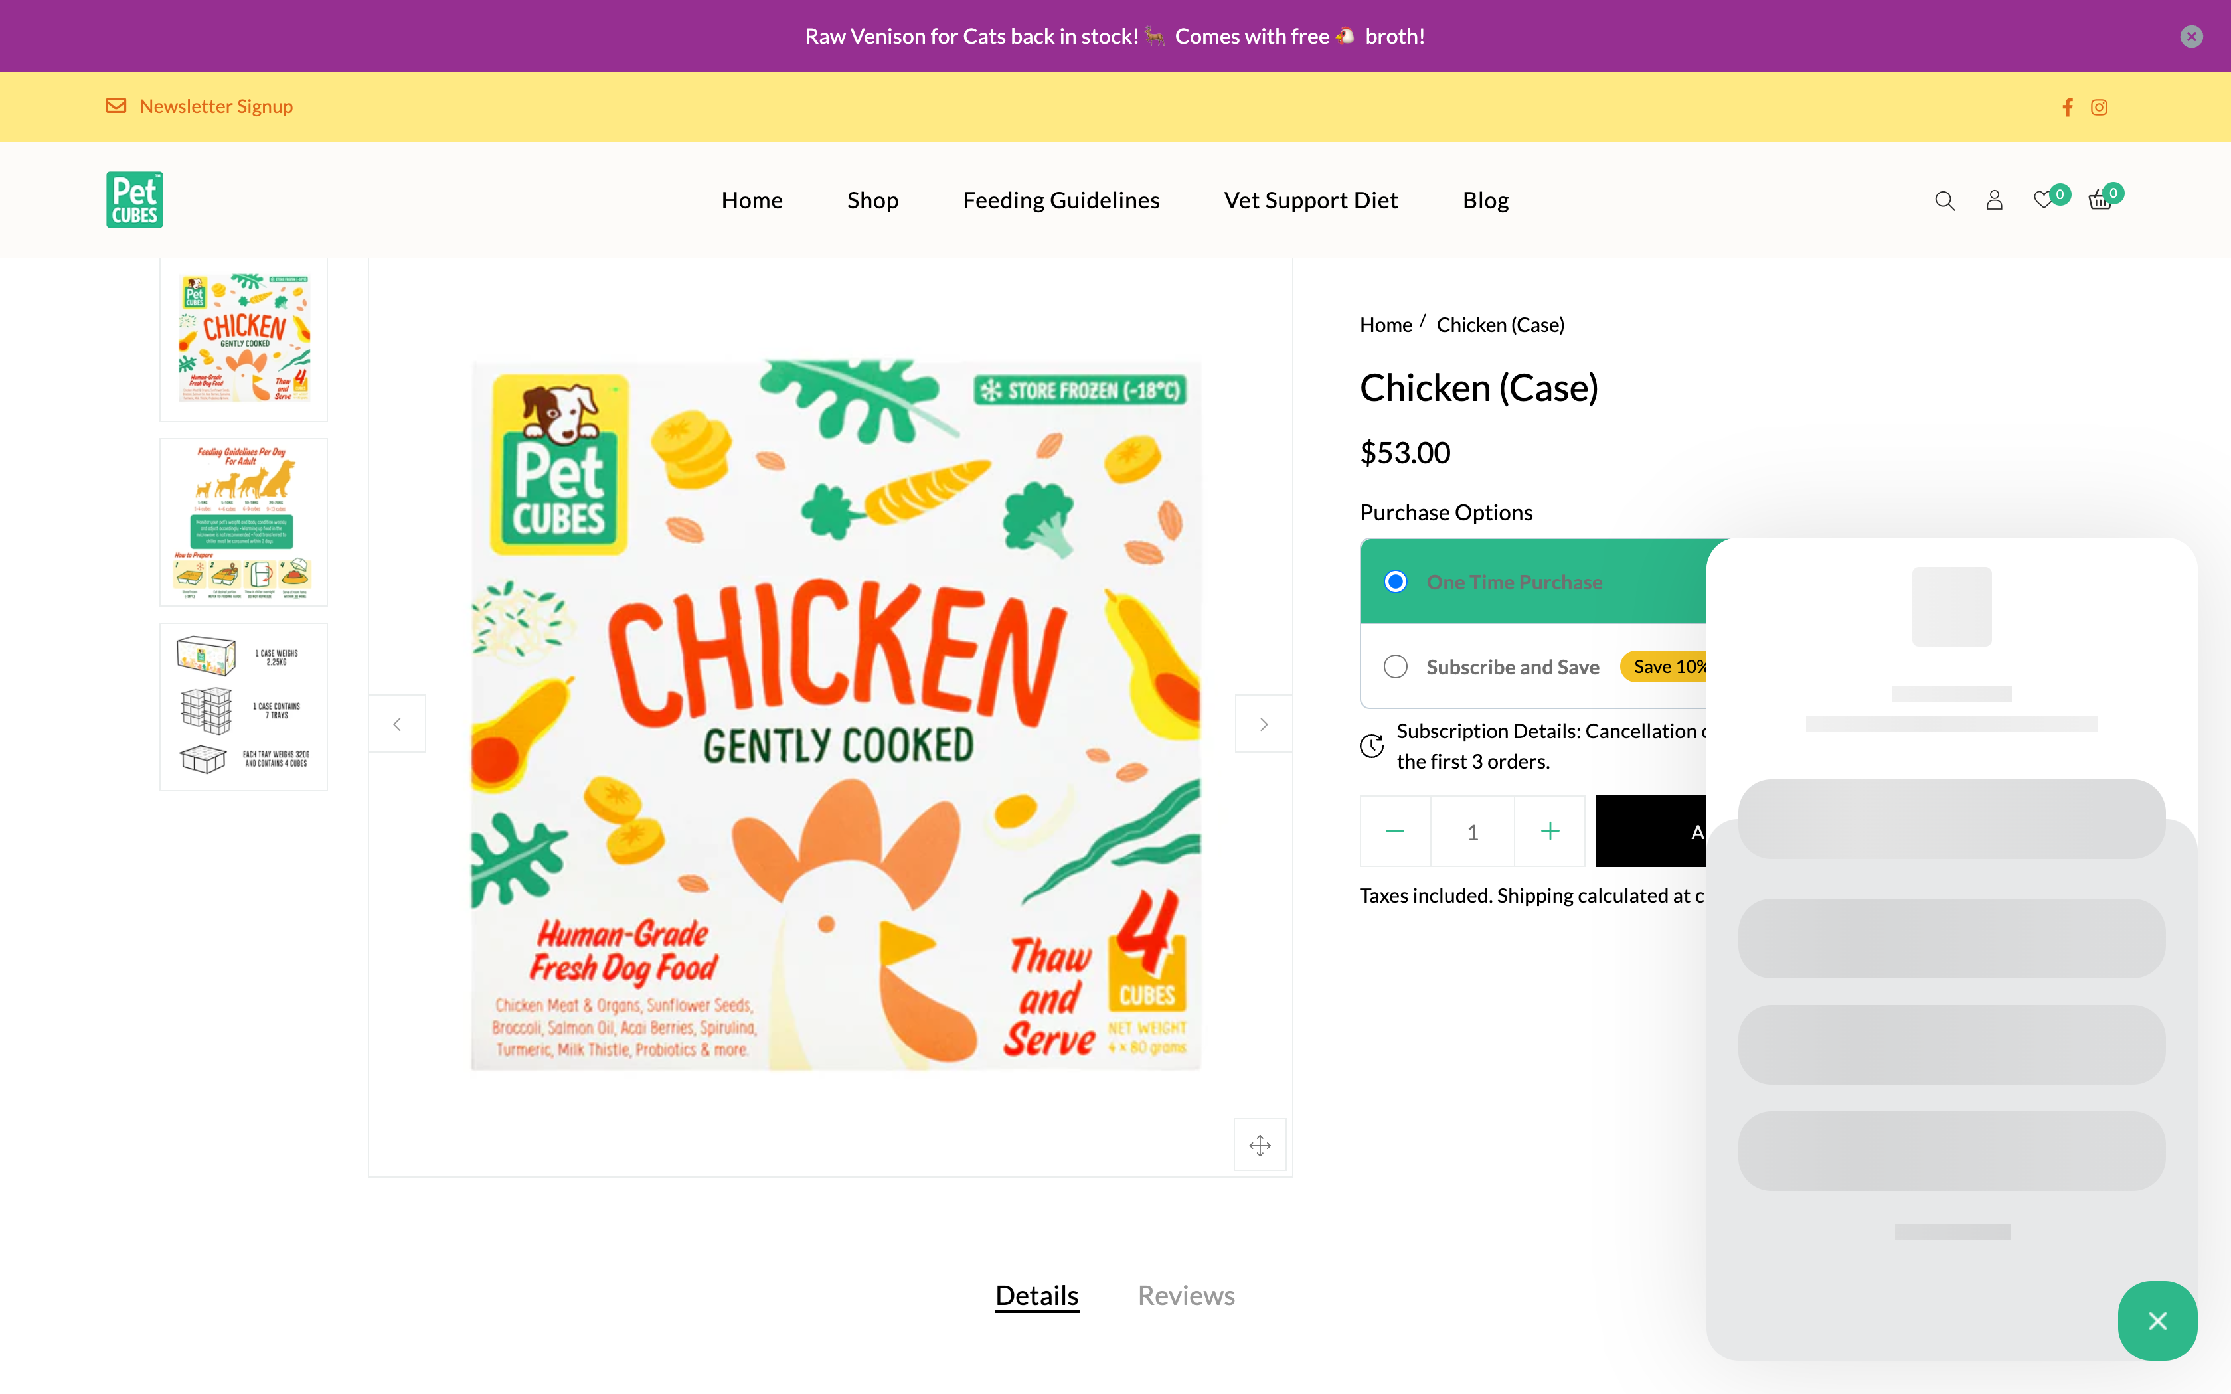Viewport: 2231px width, 1394px height.
Task: Show next product image arrow
Action: [1263, 724]
